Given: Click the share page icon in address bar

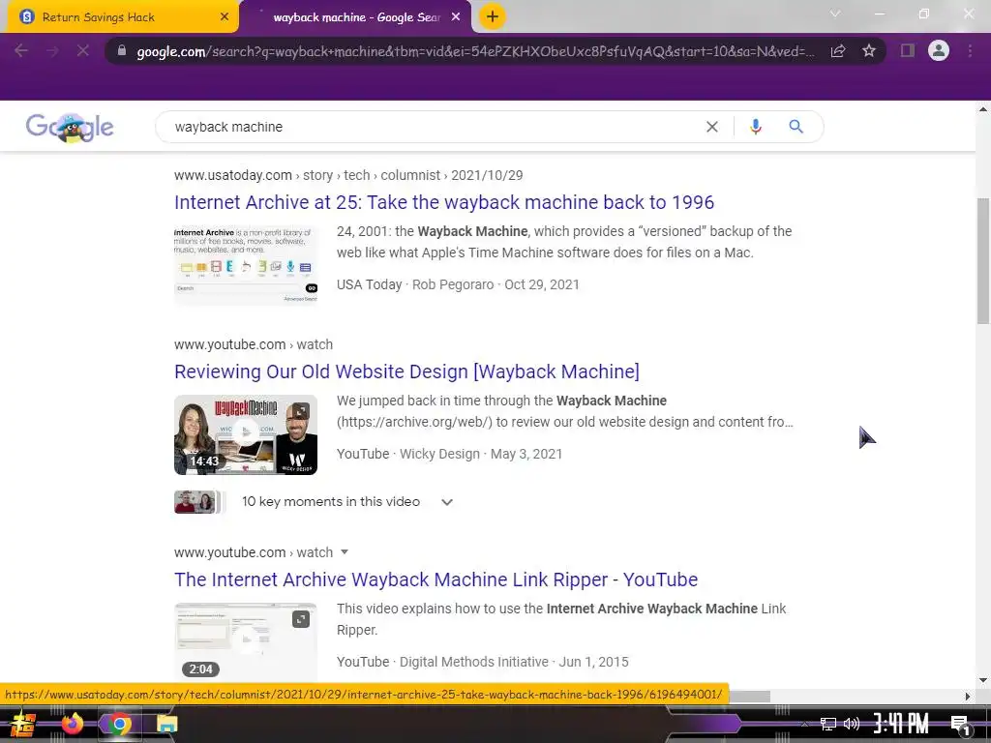Looking at the screenshot, I should coord(838,50).
